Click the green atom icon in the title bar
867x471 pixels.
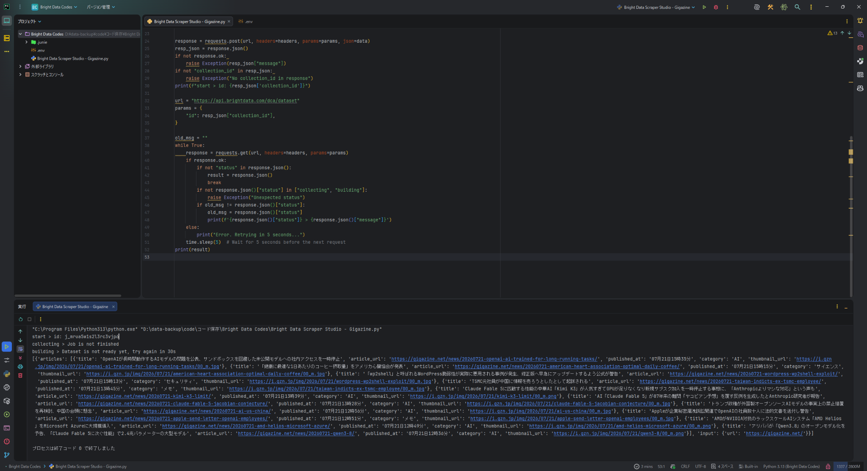tap(784, 7)
